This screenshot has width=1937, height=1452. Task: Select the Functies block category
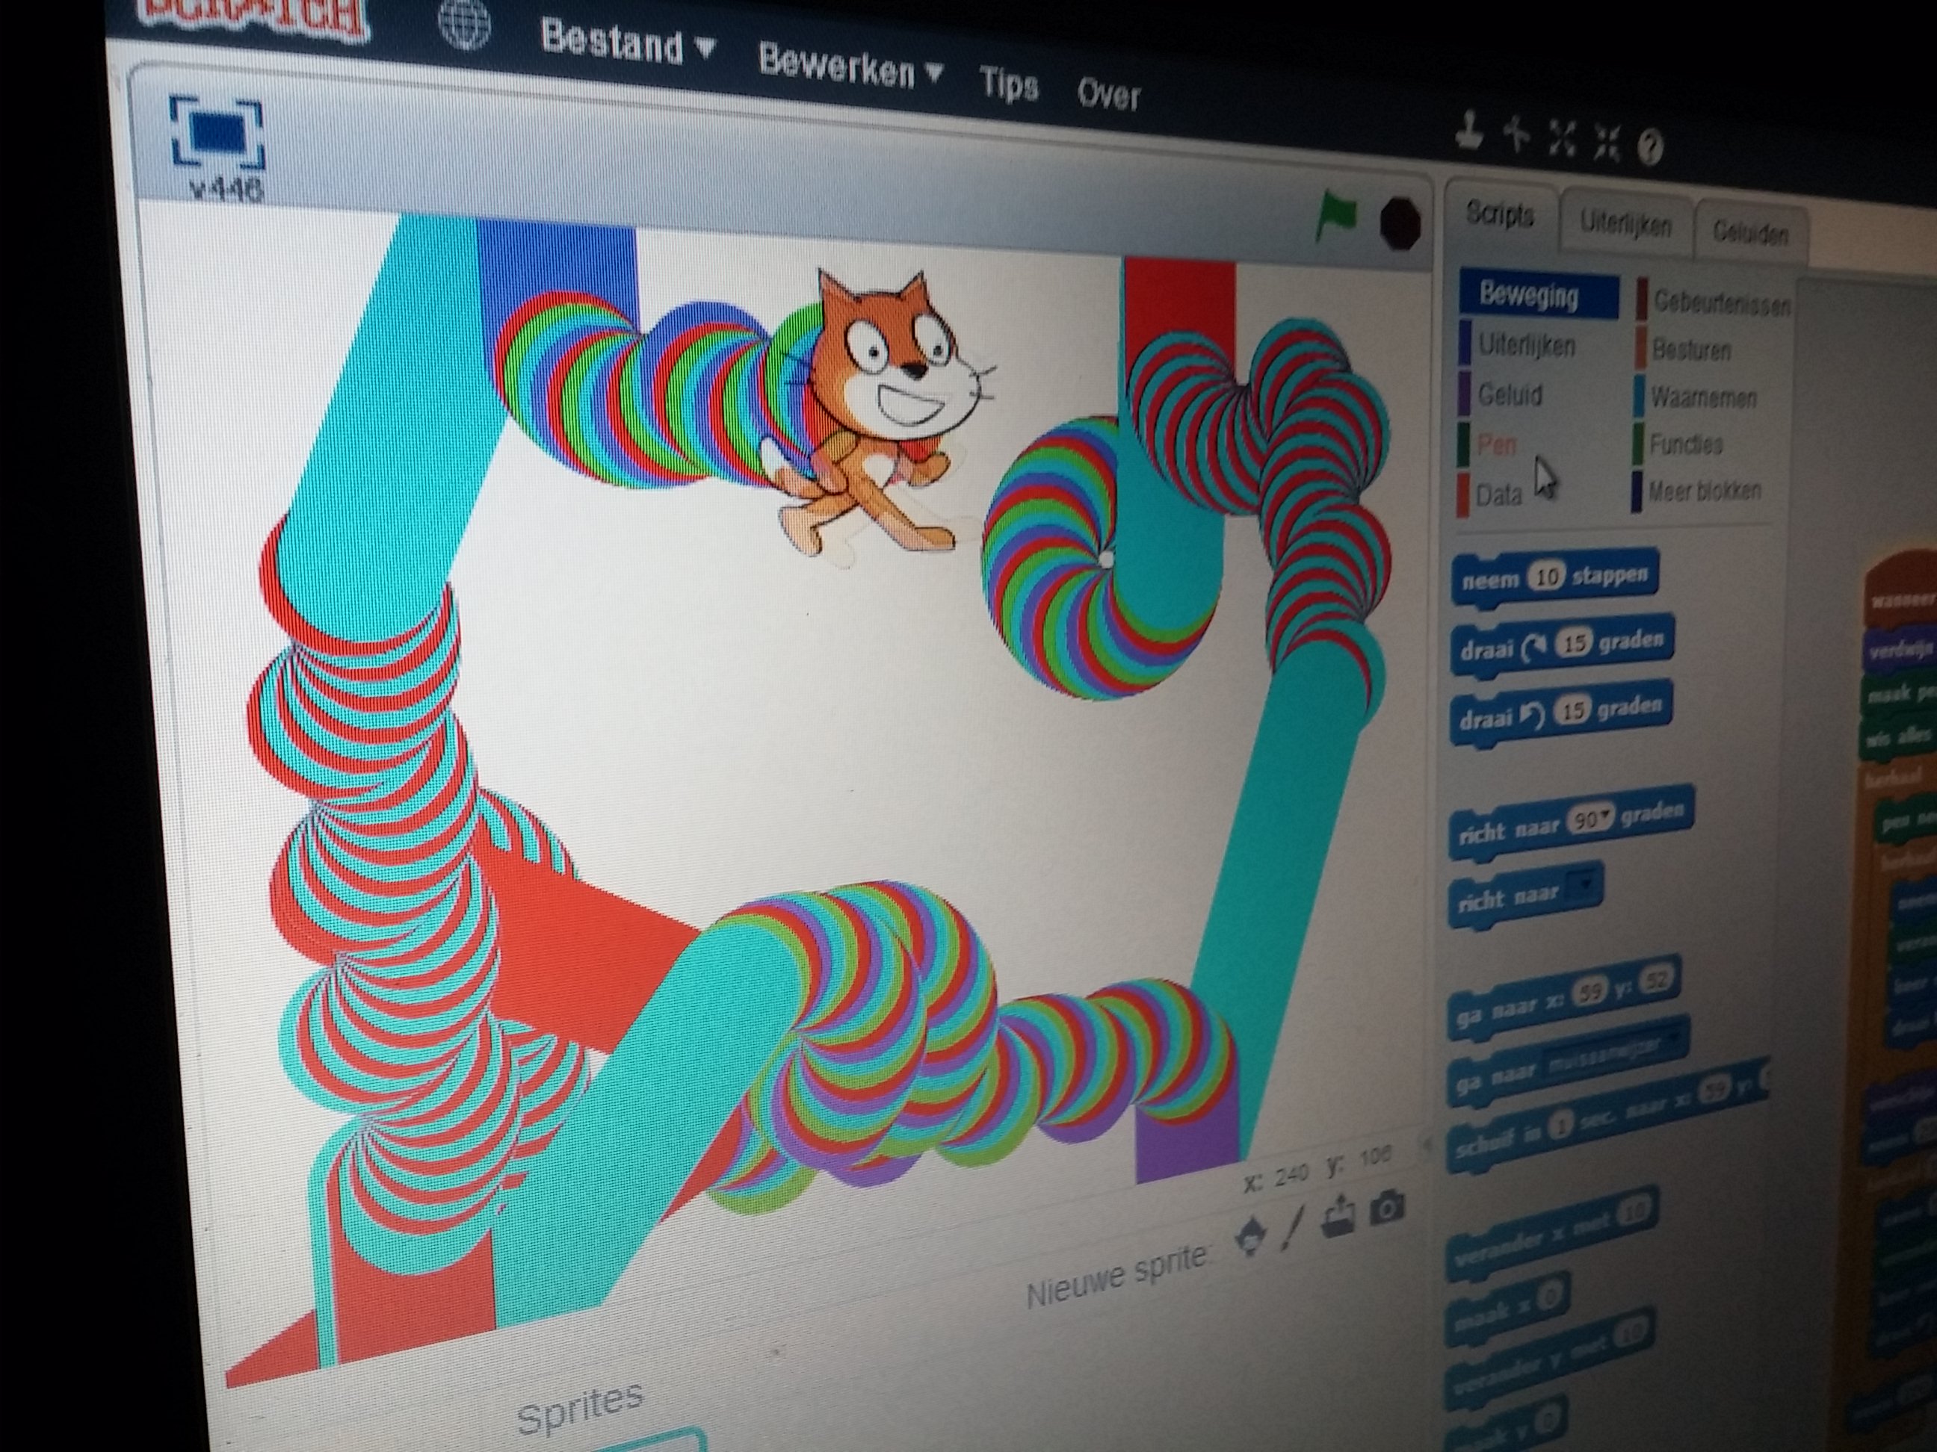click(x=1679, y=444)
